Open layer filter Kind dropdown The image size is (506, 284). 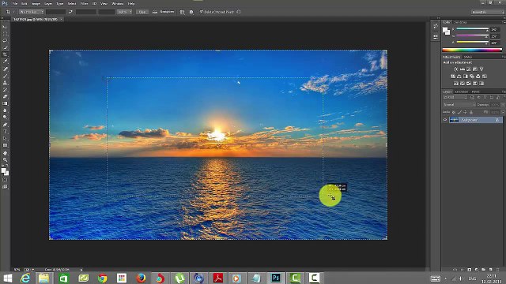(x=455, y=97)
